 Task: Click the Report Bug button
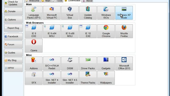[x=13, y=28]
